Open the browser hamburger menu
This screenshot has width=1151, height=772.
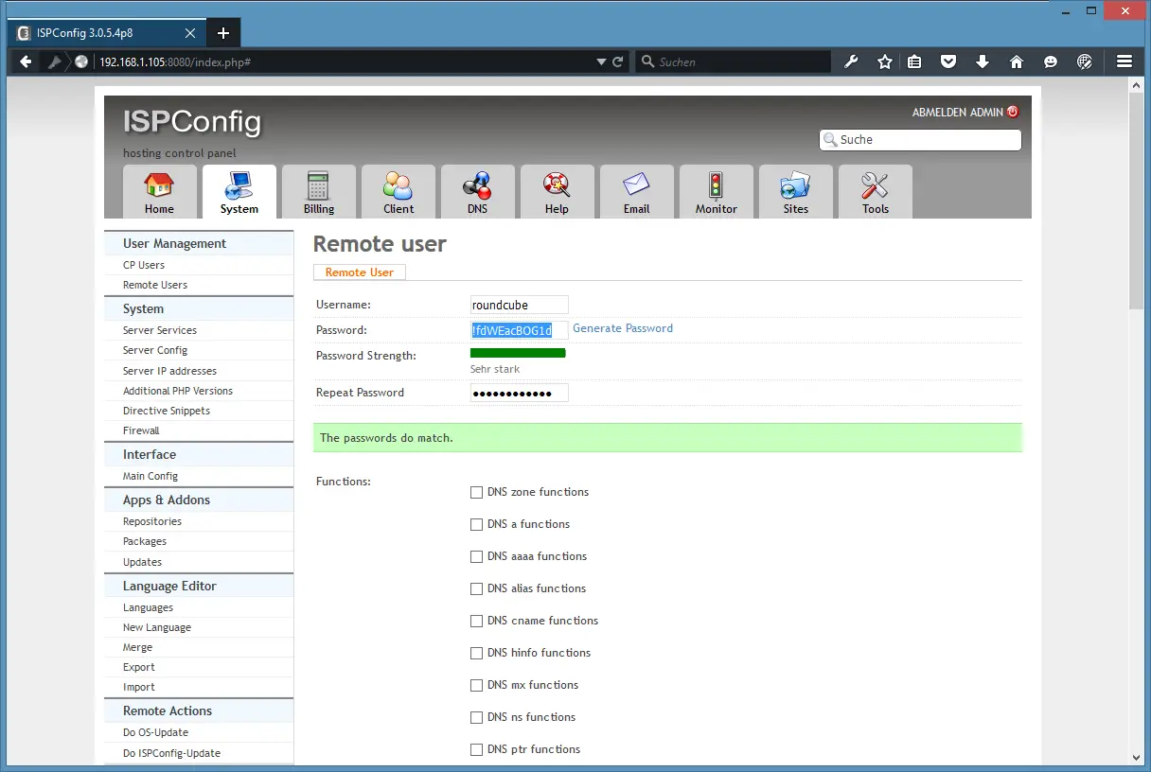1124,61
